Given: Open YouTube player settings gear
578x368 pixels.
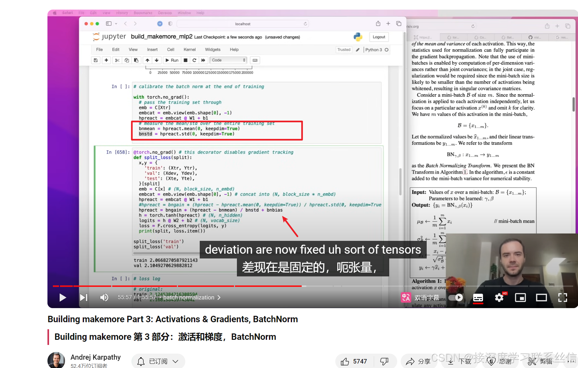Looking at the screenshot, I should tap(499, 298).
